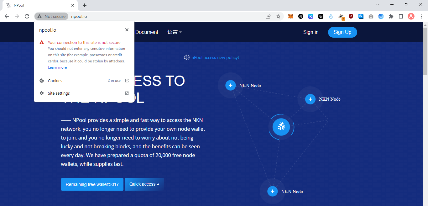Click the npool.io address bar URL
Image resolution: width=428 pixels, height=206 pixels.
click(79, 16)
